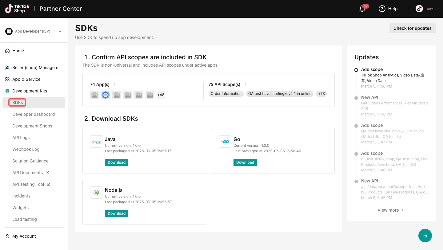
Task: Click the floating feedback edit icon
Action: (425, 236)
